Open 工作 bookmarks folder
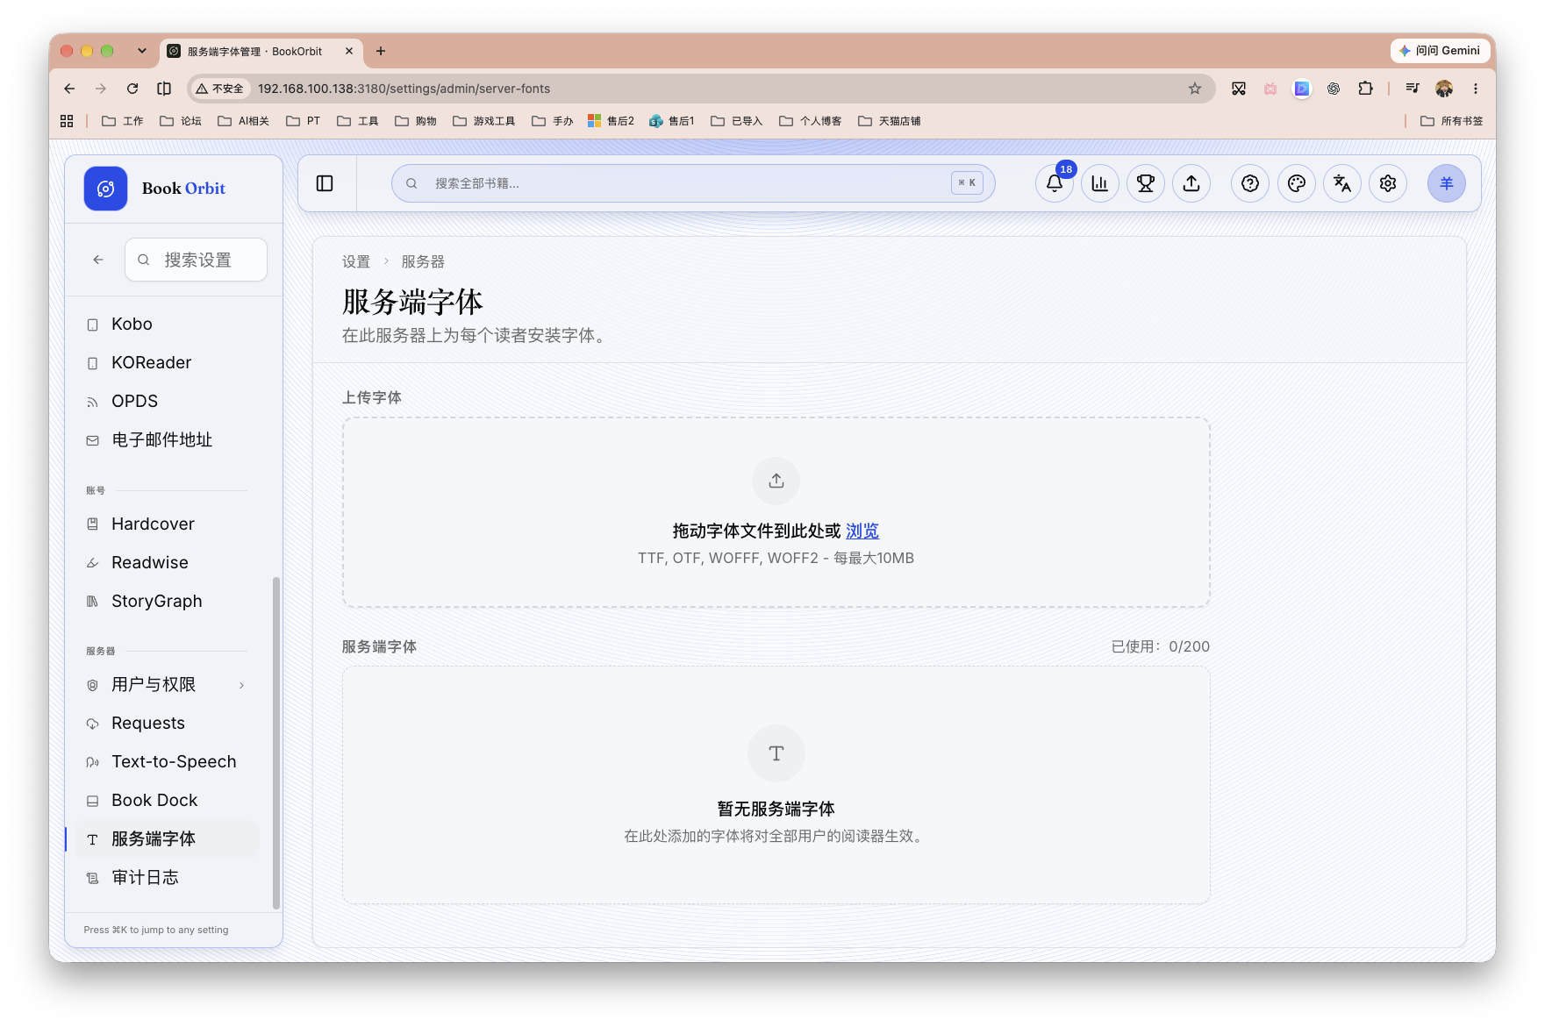Image resolution: width=1545 pixels, height=1027 pixels. [123, 121]
